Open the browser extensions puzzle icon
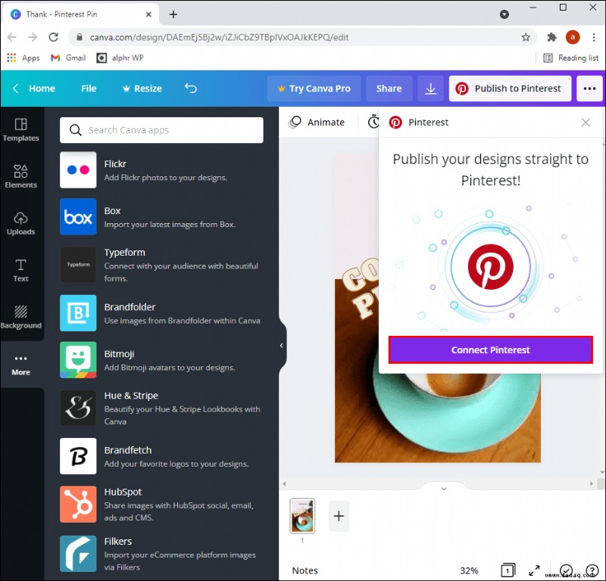The image size is (606, 581). click(551, 37)
